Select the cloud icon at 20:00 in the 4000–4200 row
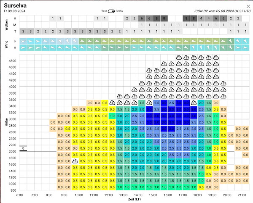Screen dimensions: 253x203 click(223, 83)
